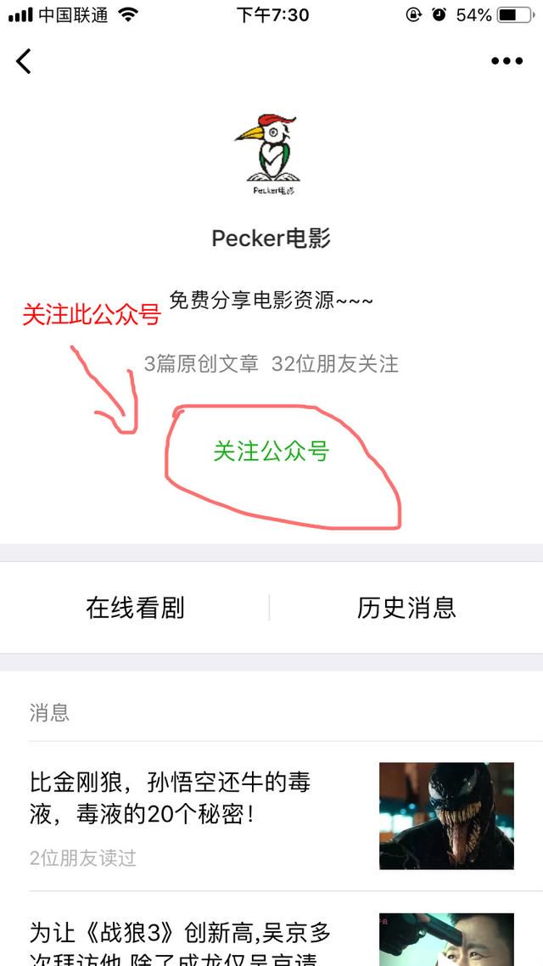The height and width of the screenshot is (966, 543).
Task: Tap the 战狼3 article thumbnail image
Action: [x=446, y=940]
